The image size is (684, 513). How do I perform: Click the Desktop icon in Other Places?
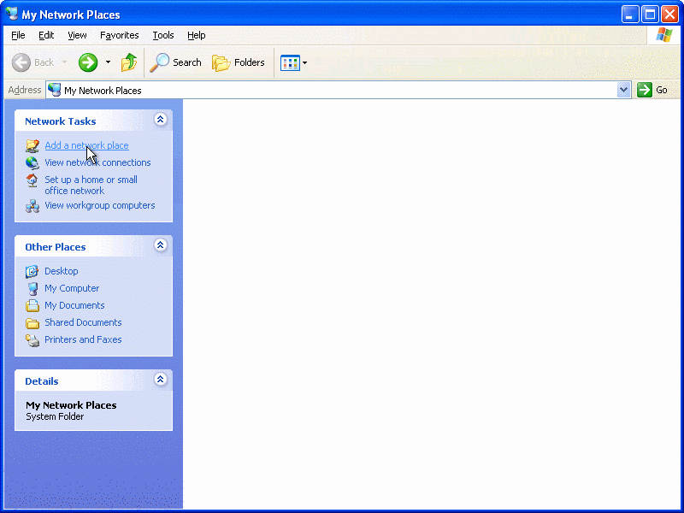point(32,271)
